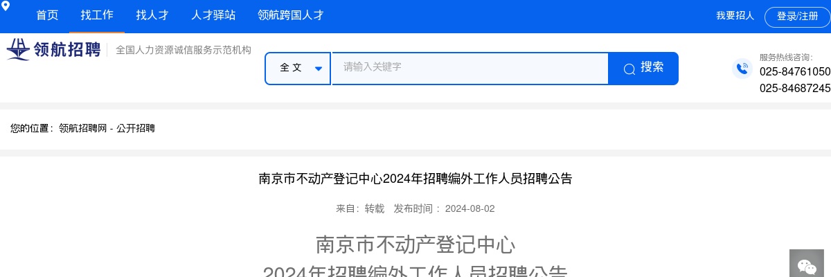Open 找工作 navigation item
The width and height of the screenshot is (831, 277).
click(97, 15)
